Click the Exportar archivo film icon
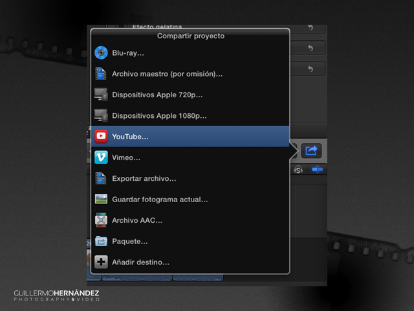Image resolution: width=414 pixels, height=311 pixels. coord(101,178)
